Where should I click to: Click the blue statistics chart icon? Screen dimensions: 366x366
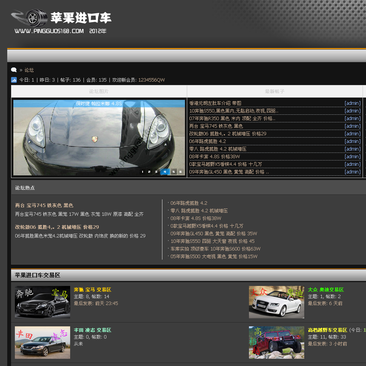(x=14, y=80)
